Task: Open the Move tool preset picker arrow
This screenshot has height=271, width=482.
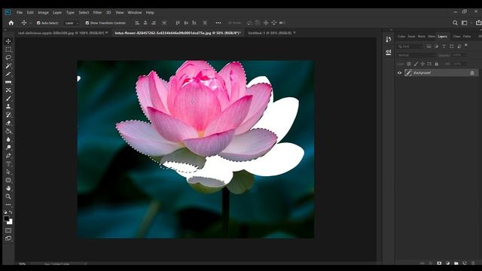Action: tap(30, 23)
